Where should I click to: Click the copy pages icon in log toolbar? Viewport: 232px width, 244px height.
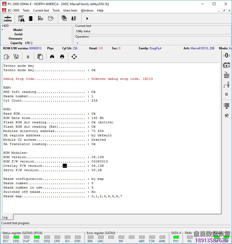(40, 57)
